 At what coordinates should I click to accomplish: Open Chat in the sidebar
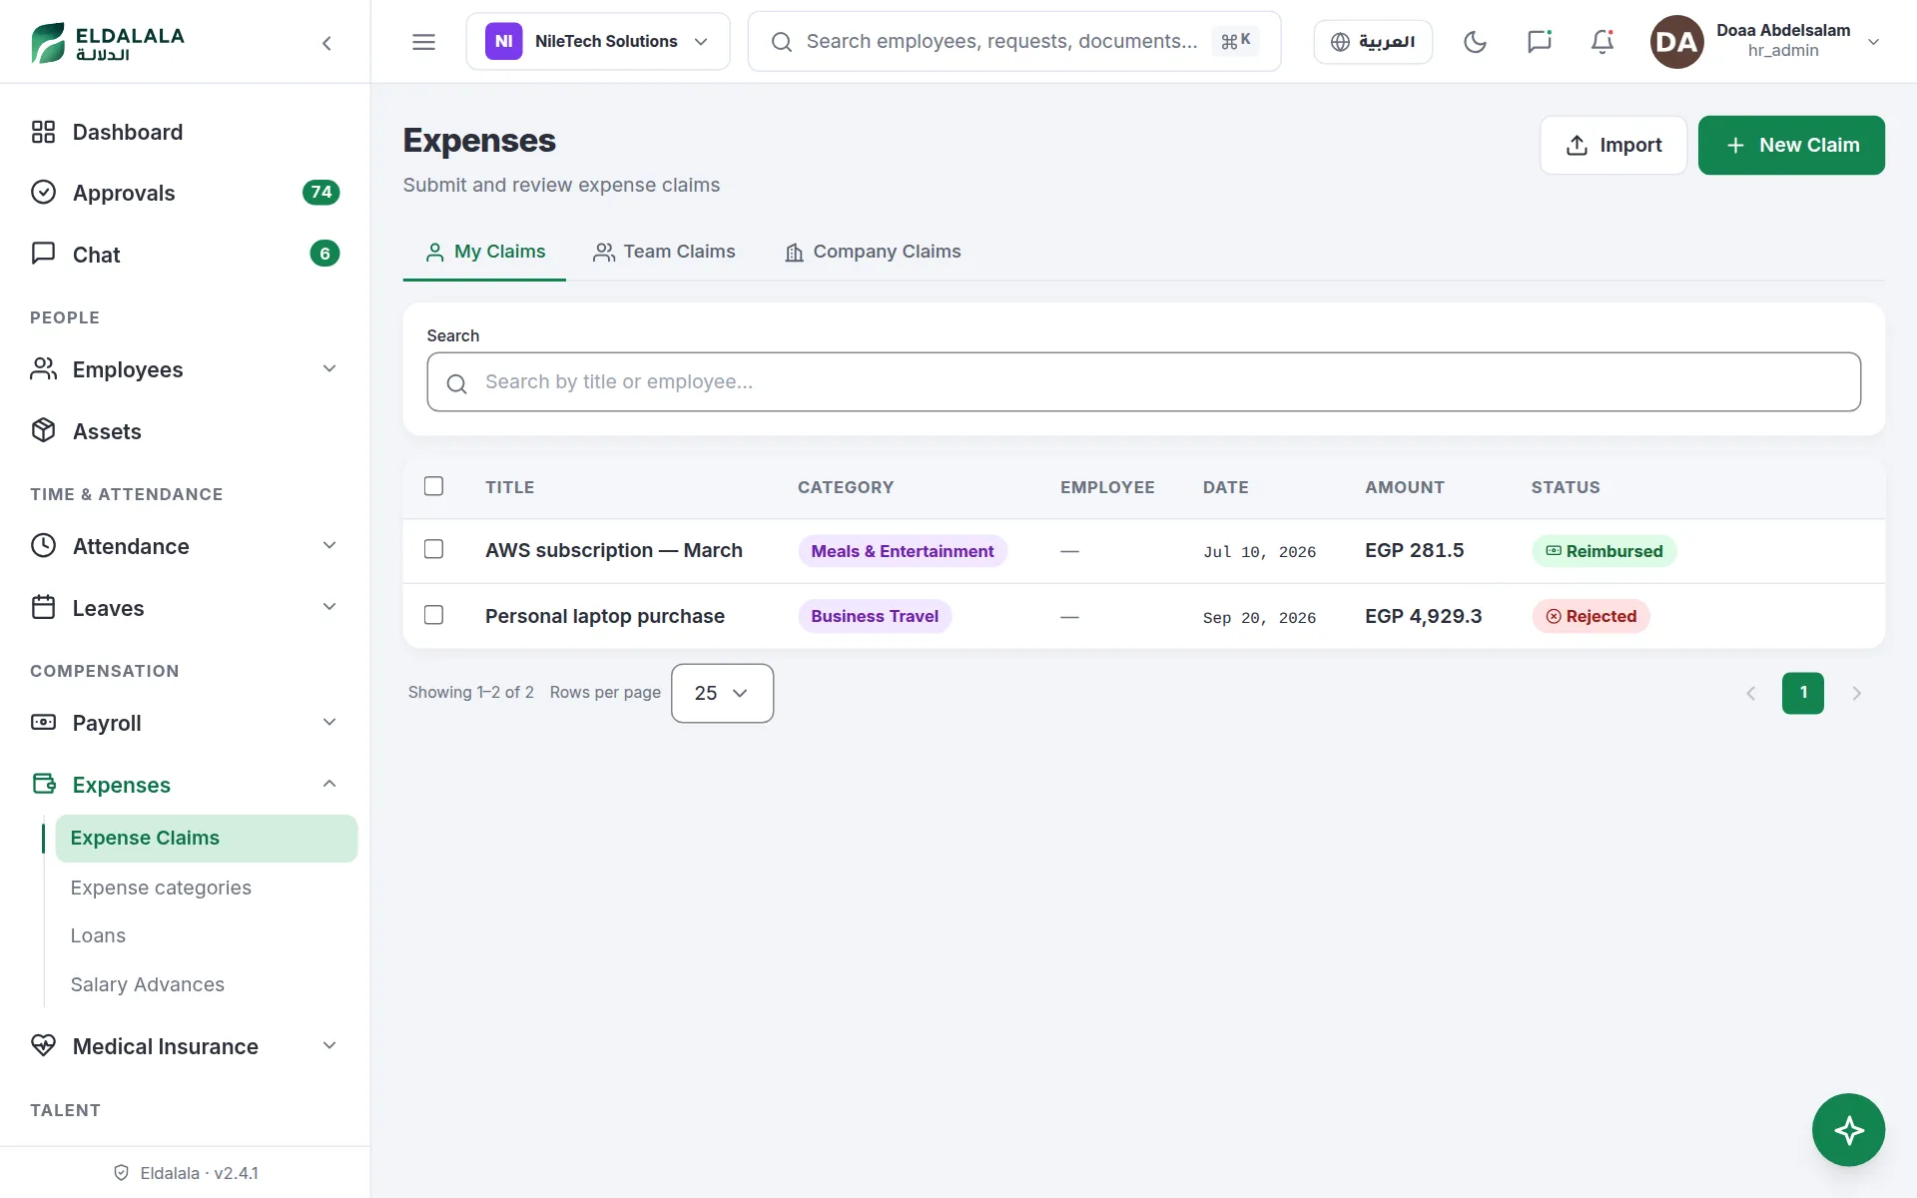(185, 255)
